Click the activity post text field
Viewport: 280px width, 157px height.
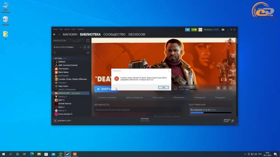(x=138, y=110)
